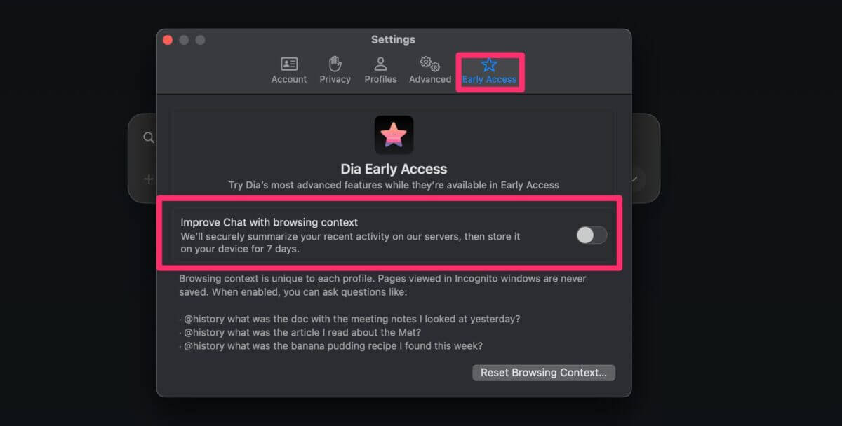The height and width of the screenshot is (426, 842).
Task: Click the Dia Early Access heading
Action: (394, 169)
